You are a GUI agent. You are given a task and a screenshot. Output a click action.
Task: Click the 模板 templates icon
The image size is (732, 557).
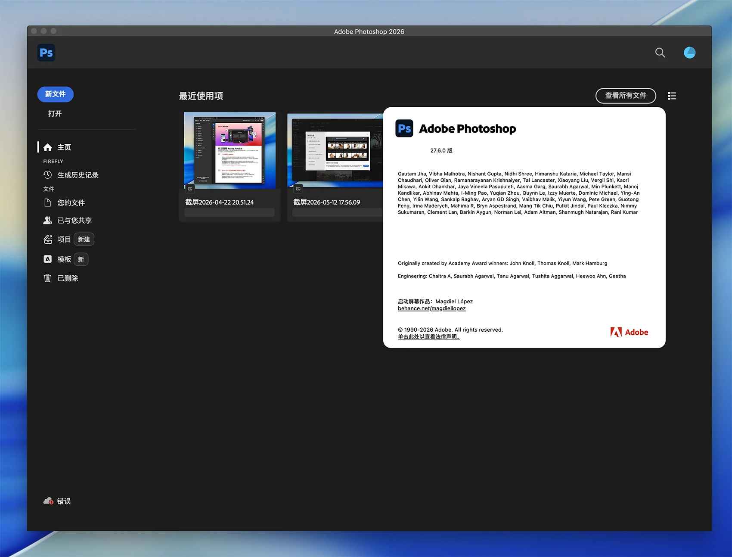click(47, 259)
